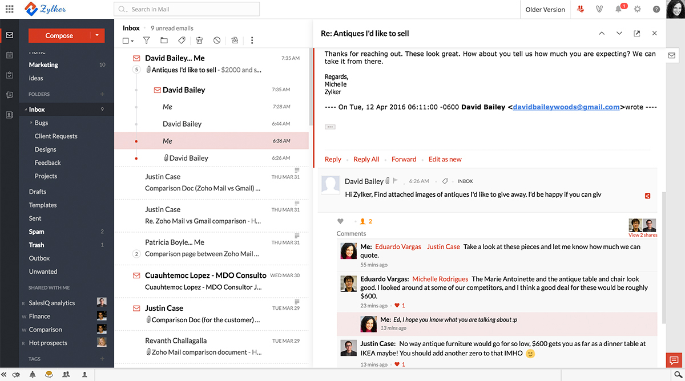Open the Drafts folder
The height and width of the screenshot is (381, 685).
tap(38, 192)
